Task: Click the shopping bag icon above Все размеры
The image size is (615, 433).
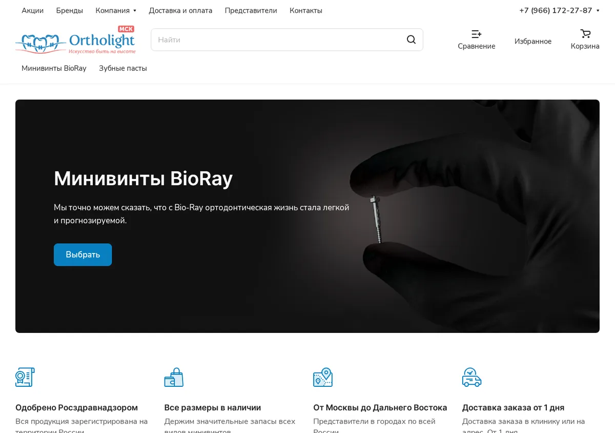Action: tap(174, 377)
